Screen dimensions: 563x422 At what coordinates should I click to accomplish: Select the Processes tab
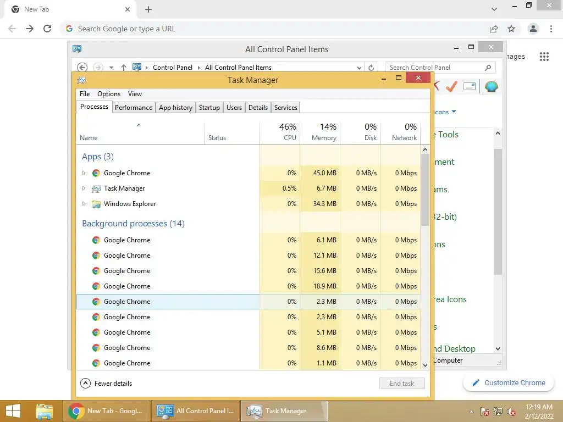point(94,107)
